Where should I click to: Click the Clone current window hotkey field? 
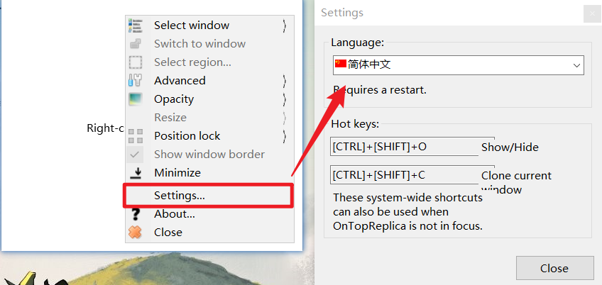405,175
